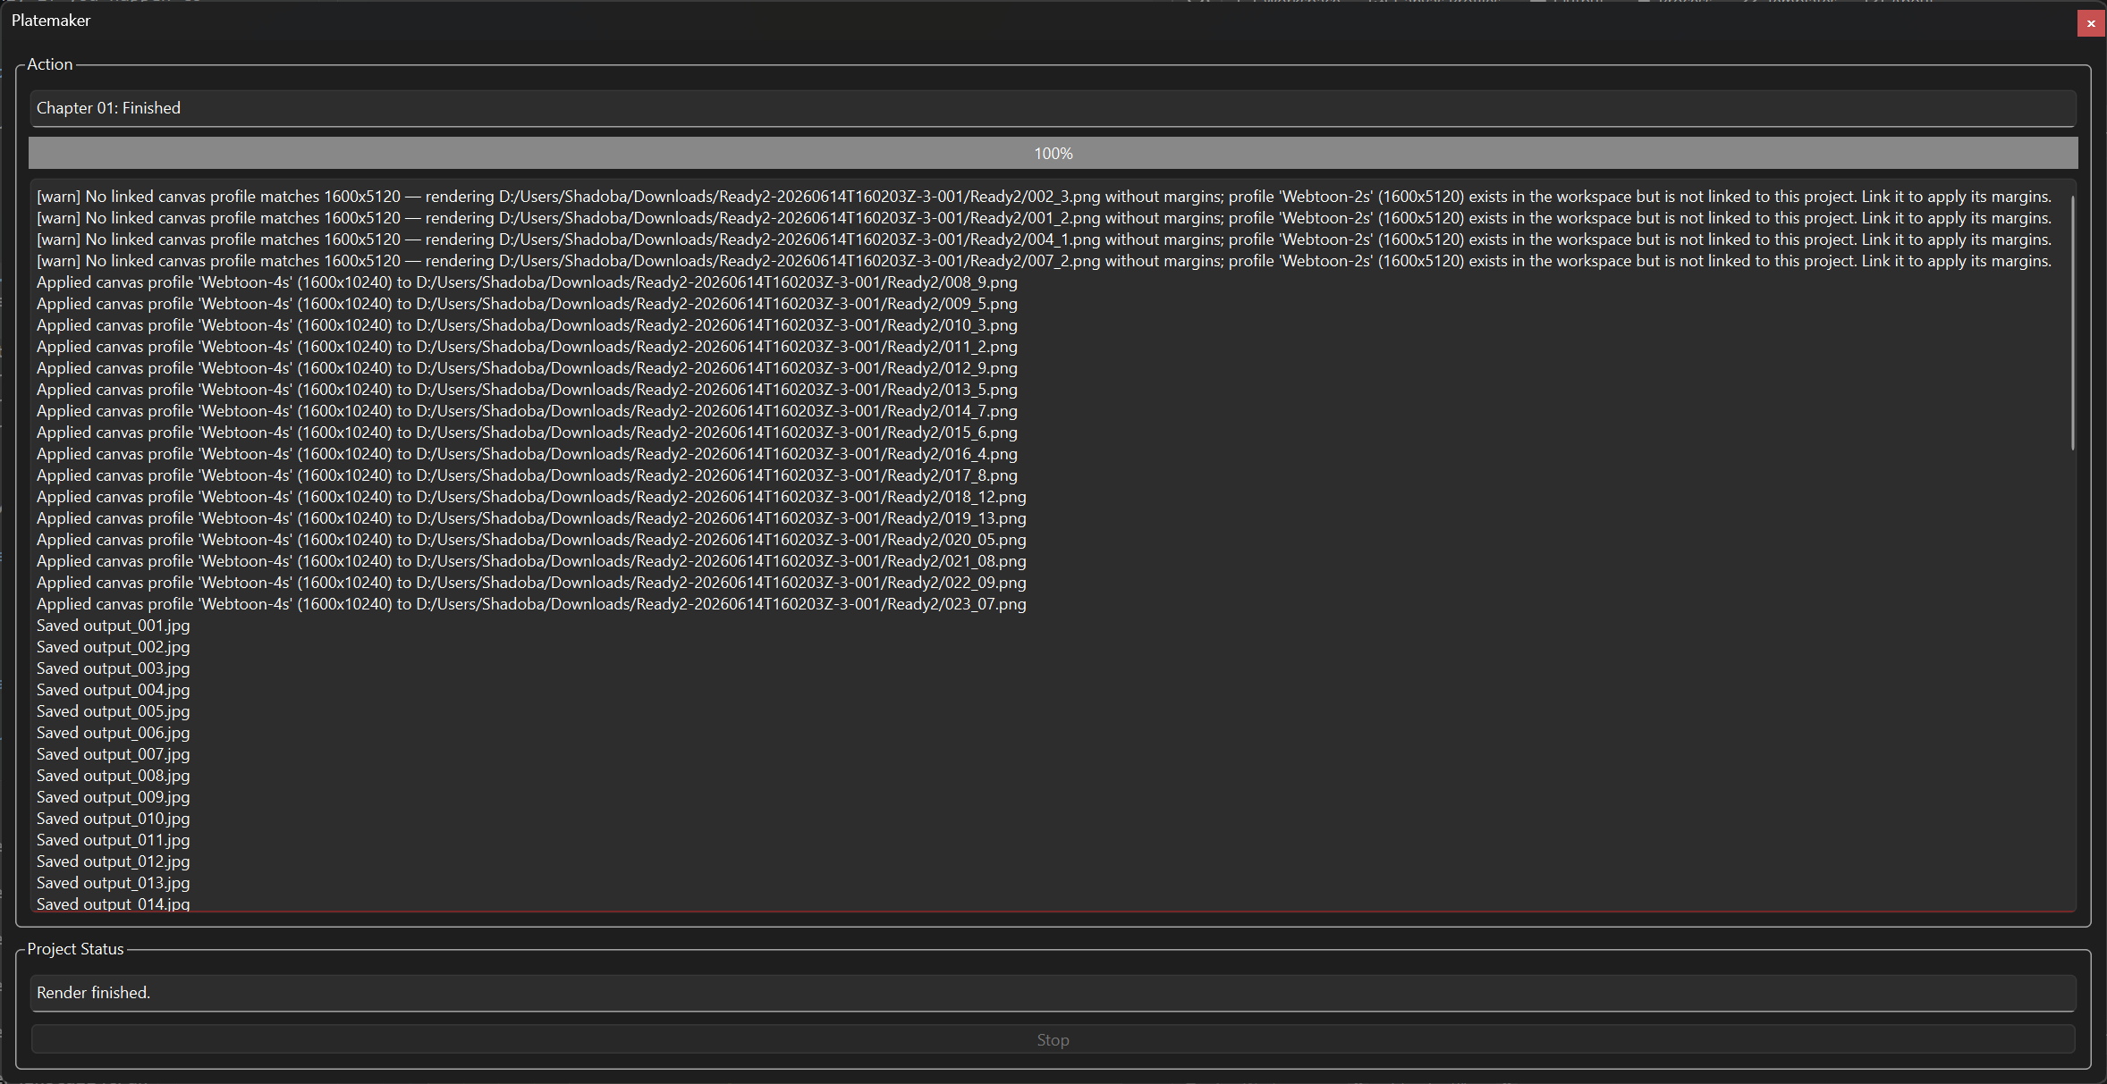Click the 'Chapter 01: Finished' status field
This screenshot has width=2107, height=1084.
[1053, 108]
